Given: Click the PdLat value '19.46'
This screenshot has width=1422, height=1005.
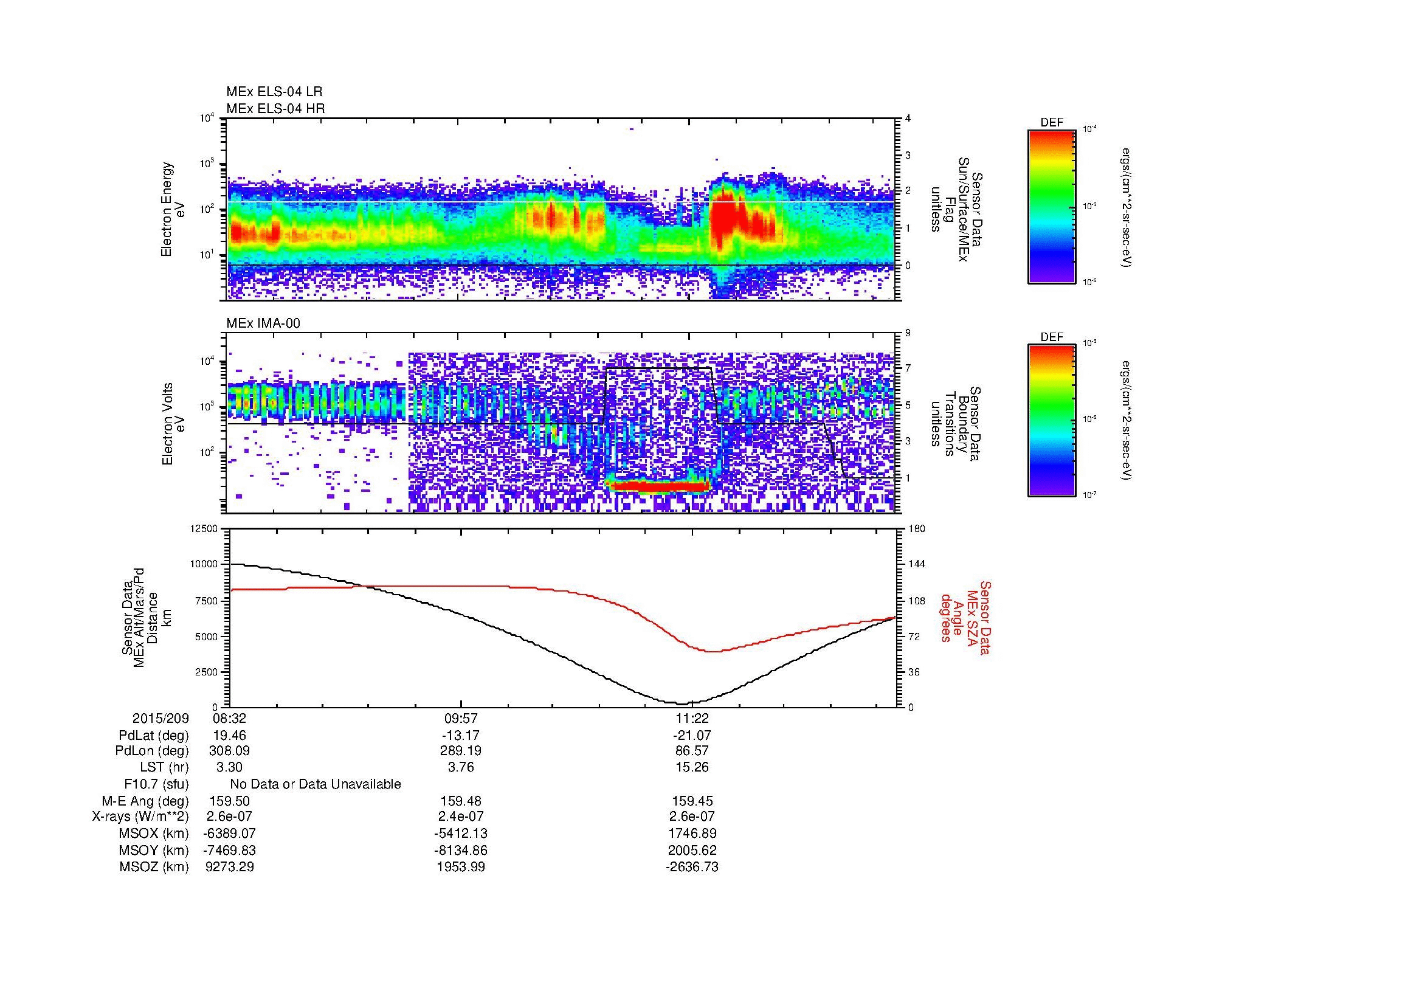Looking at the screenshot, I should pyautogui.click(x=229, y=736).
